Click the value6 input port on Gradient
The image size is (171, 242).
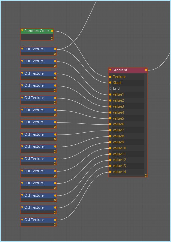110,124
